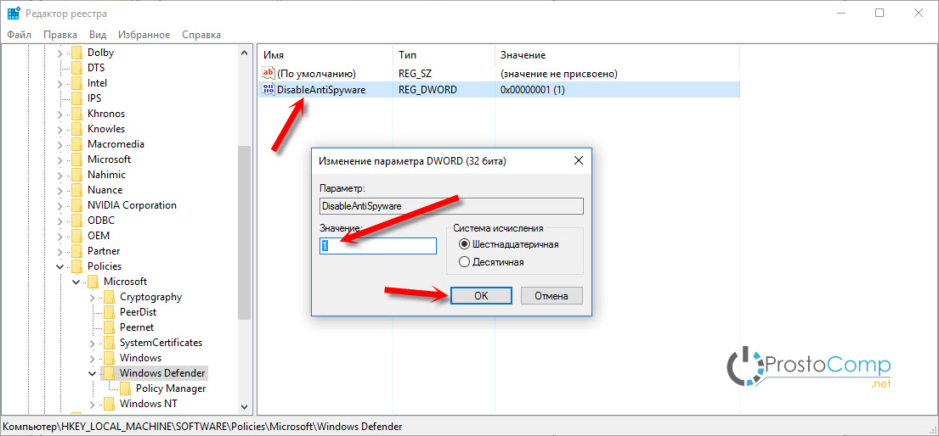The height and width of the screenshot is (436, 939).
Task: Click the ODBC folder icon
Action: 76,220
